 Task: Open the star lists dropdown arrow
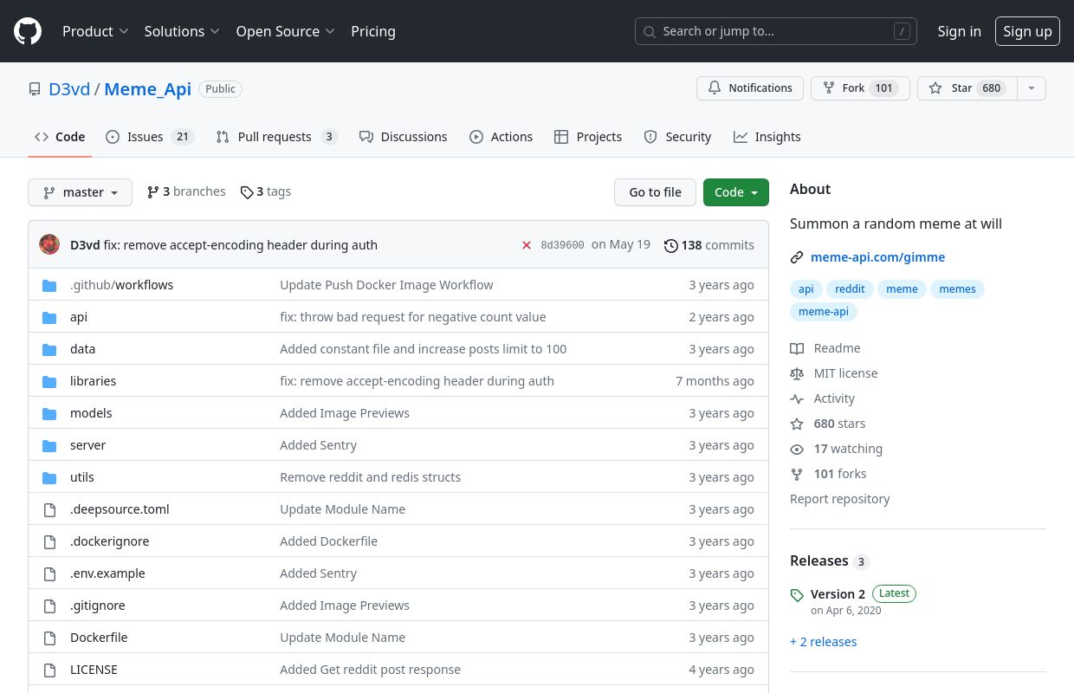tap(1031, 88)
